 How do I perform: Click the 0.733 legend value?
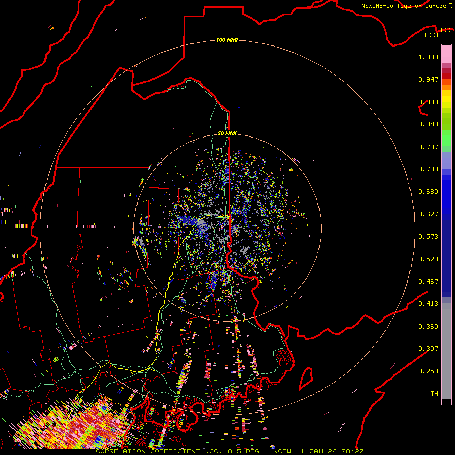(x=428, y=169)
